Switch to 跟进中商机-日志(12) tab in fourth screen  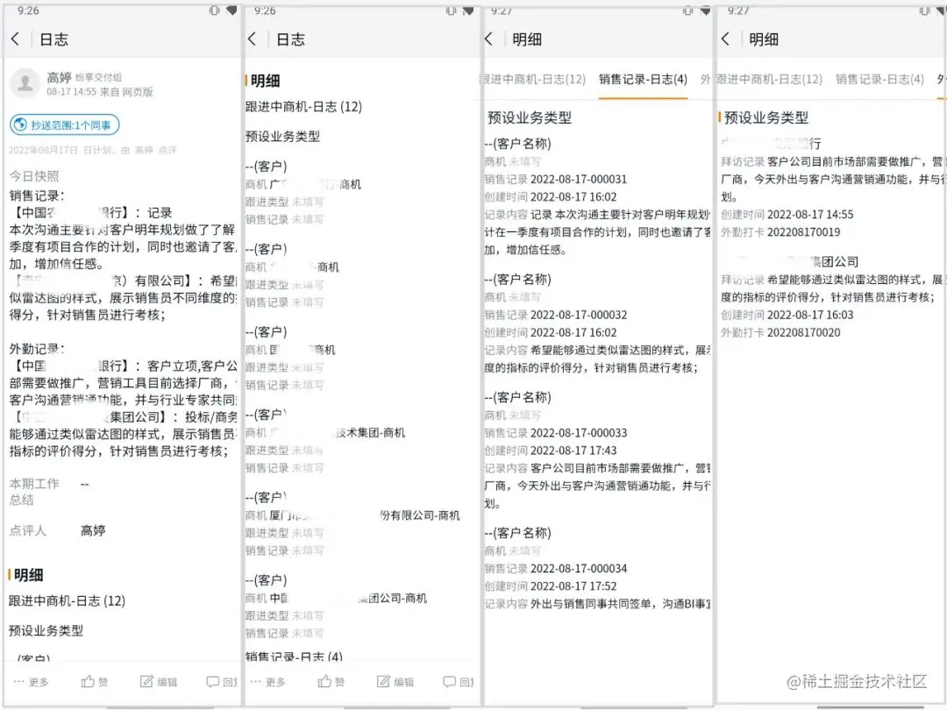770,79
